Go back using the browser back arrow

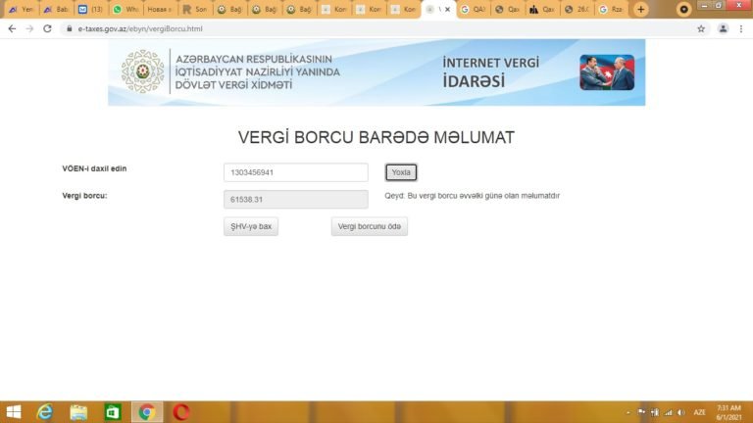point(12,28)
